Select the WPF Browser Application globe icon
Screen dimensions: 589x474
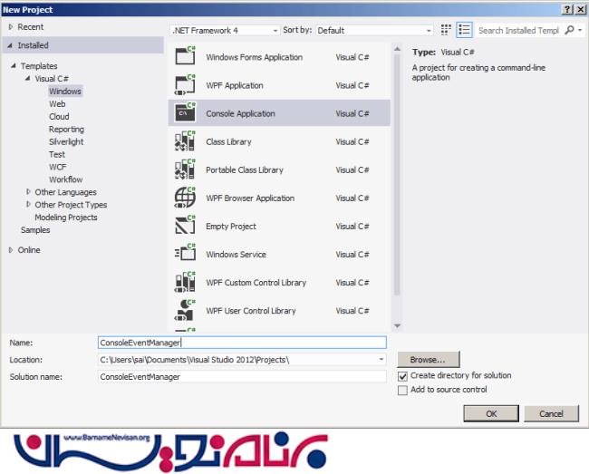pyautogui.click(x=185, y=198)
